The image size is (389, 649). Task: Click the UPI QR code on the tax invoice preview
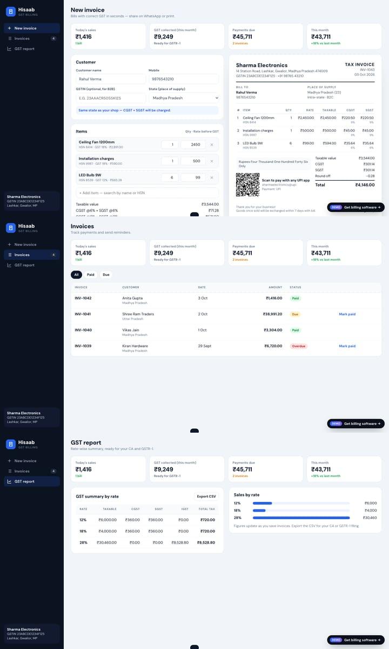pos(247,184)
